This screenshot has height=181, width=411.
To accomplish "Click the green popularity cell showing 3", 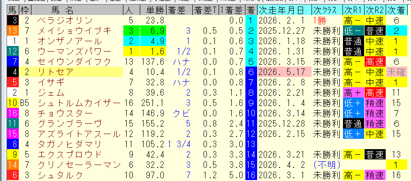I will click(x=131, y=30).
